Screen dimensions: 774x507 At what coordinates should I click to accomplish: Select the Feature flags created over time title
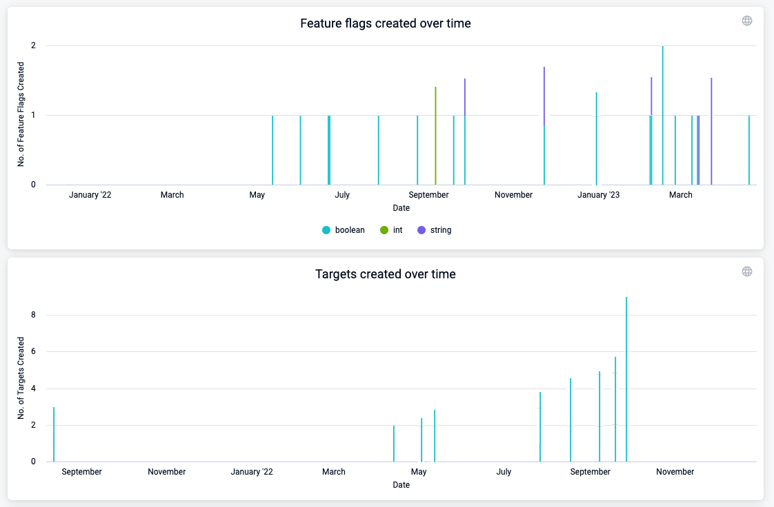385,23
